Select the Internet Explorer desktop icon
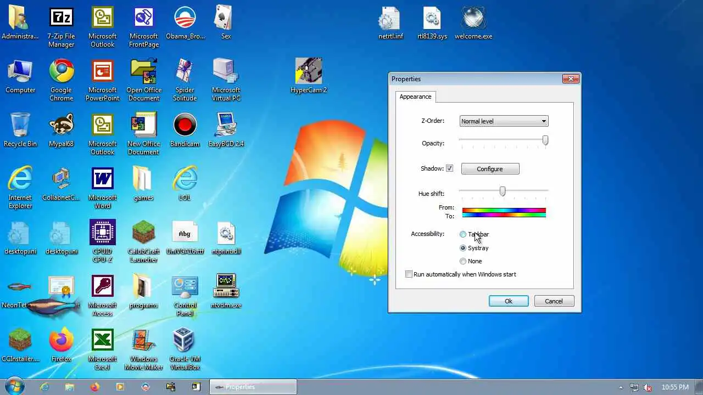Screen dimensions: 703x395 [x=20, y=188]
